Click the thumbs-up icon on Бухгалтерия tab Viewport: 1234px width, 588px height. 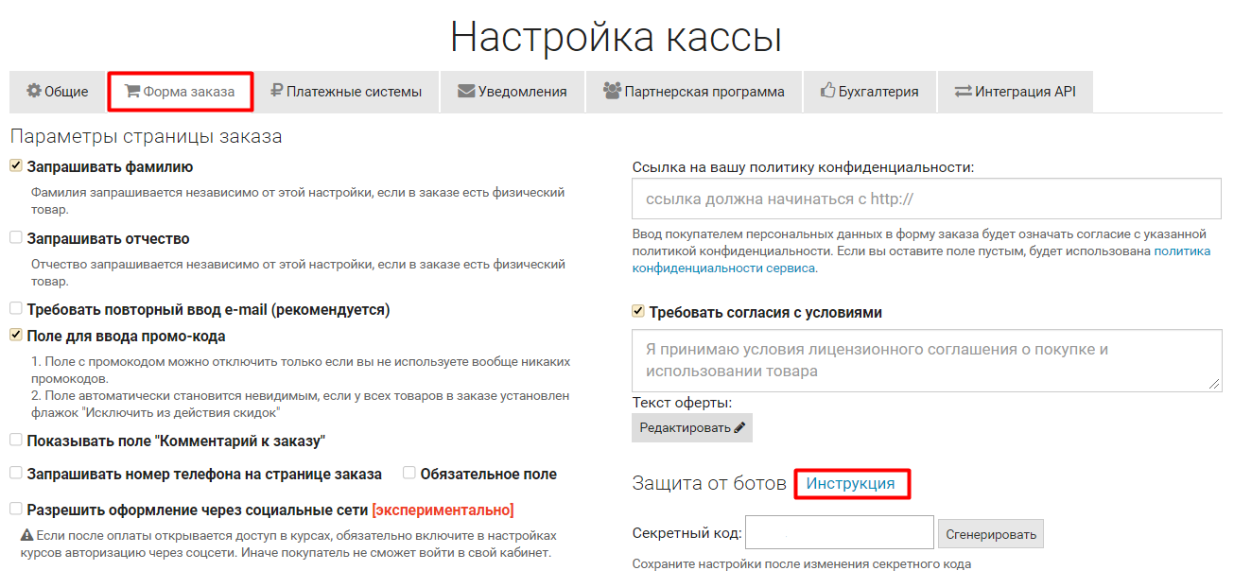(x=828, y=92)
